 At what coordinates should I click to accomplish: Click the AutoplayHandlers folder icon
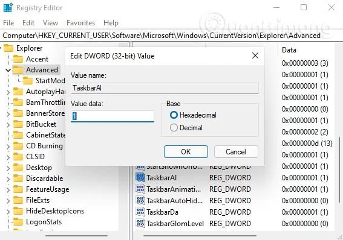pos(18,92)
